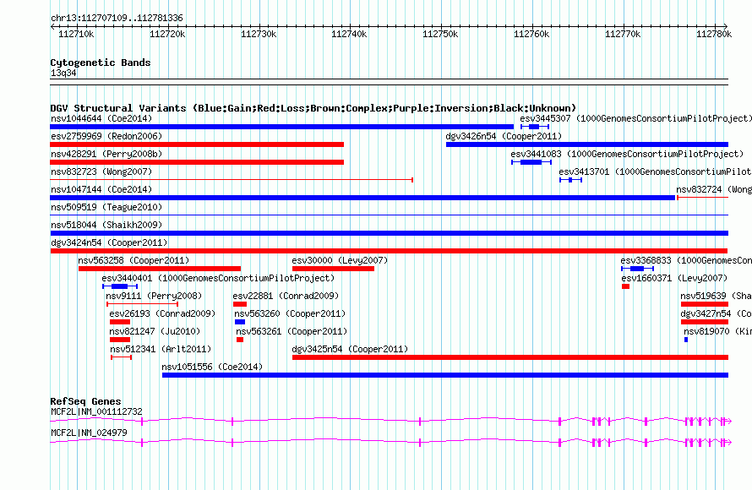Click the nsv563260 small blue gain block
Screen dimensions: 752x490
tap(240, 322)
